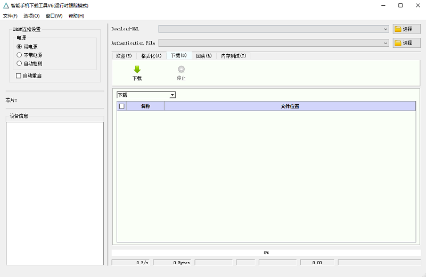
Task: Choose a file with the Download-XML 选择 button
Action: pos(406,29)
